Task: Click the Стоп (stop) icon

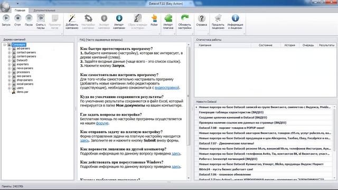Action: coord(17,18)
